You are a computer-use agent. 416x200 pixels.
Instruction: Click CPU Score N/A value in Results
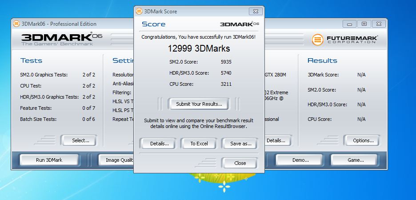(x=361, y=119)
